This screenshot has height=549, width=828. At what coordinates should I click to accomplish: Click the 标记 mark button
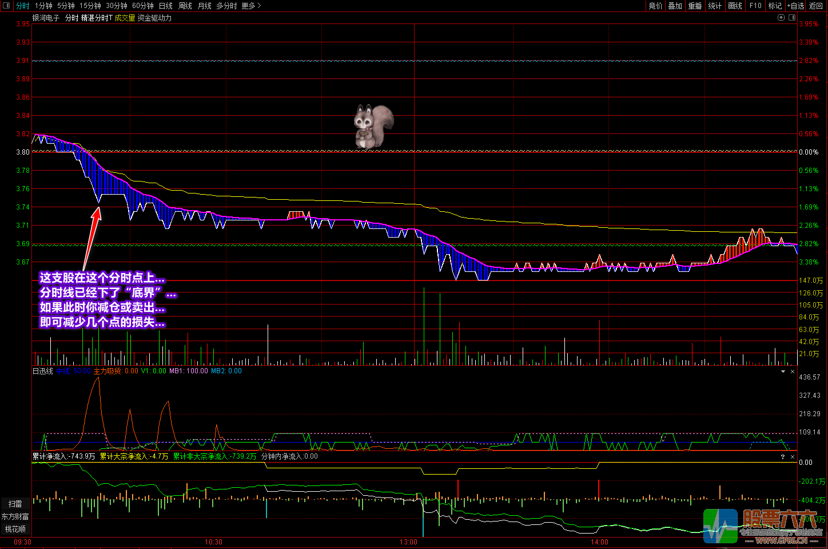(x=775, y=6)
